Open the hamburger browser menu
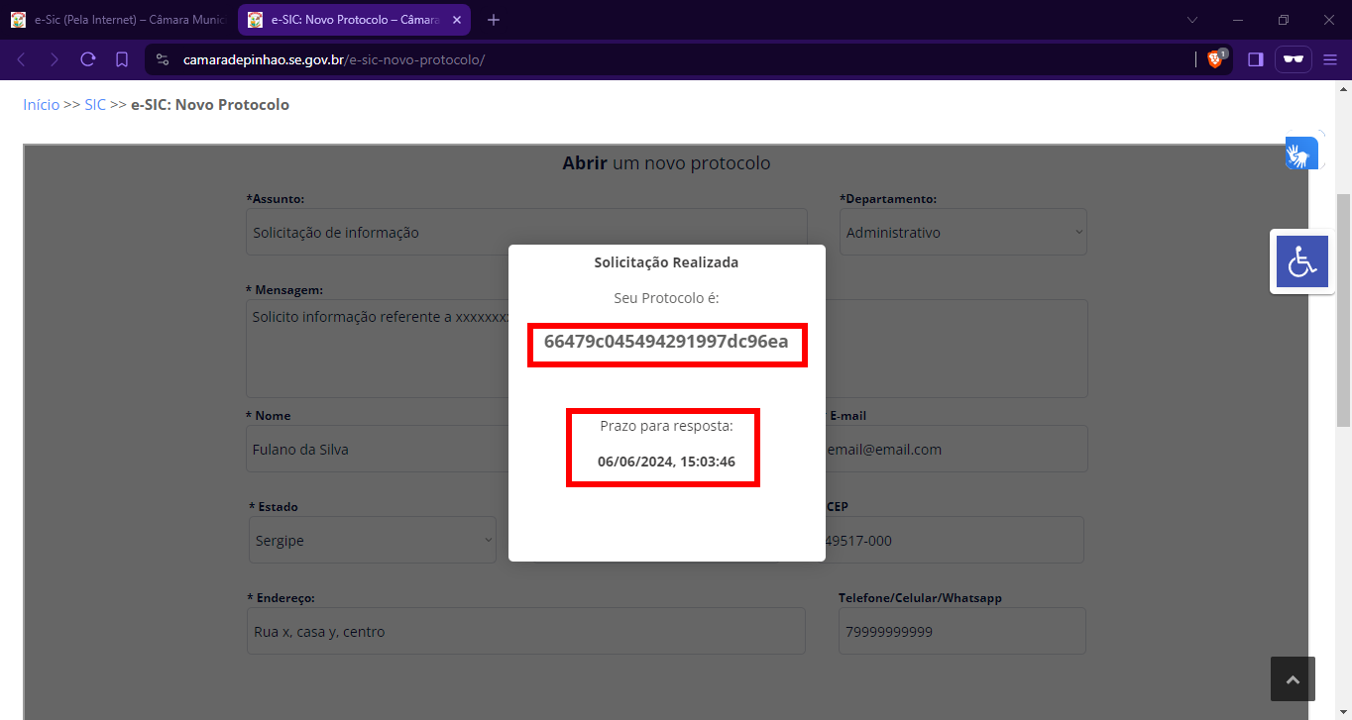The width and height of the screenshot is (1352, 720). [x=1330, y=59]
